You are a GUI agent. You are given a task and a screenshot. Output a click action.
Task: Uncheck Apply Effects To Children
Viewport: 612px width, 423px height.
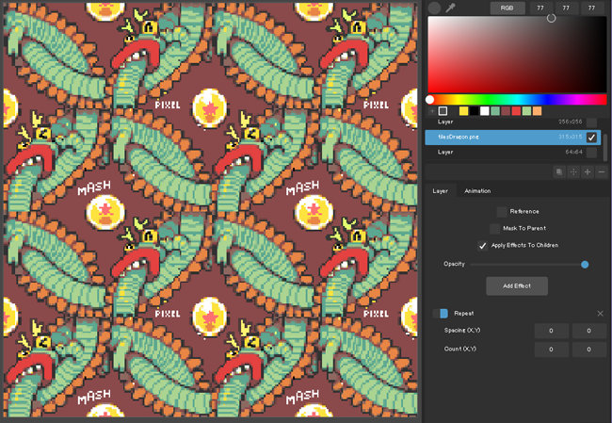(x=482, y=246)
